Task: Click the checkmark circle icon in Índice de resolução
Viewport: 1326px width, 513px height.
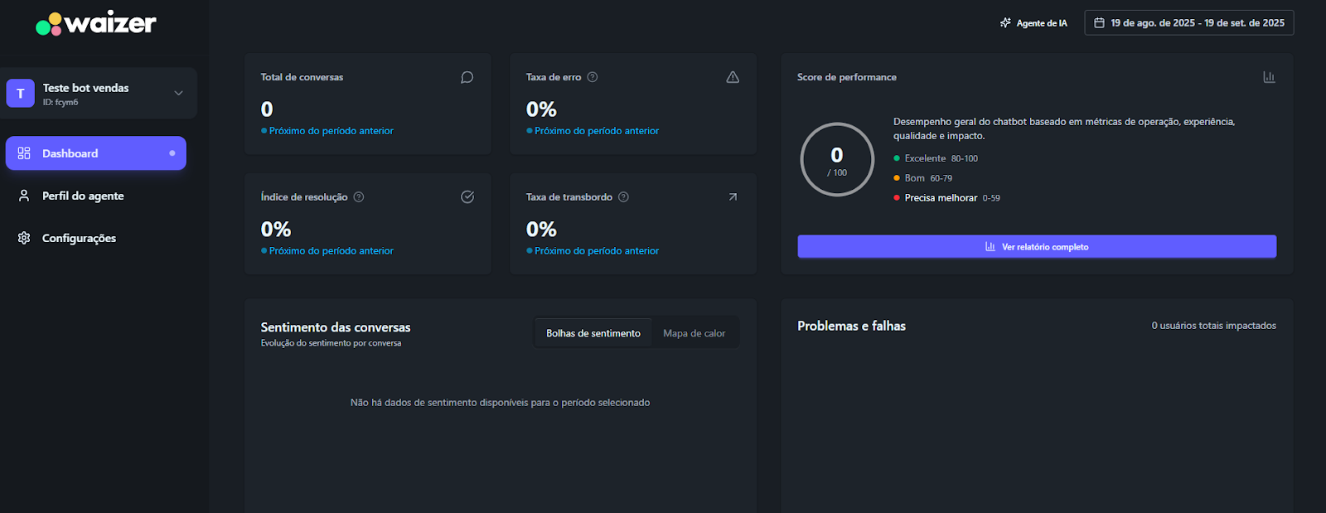Action: click(467, 197)
